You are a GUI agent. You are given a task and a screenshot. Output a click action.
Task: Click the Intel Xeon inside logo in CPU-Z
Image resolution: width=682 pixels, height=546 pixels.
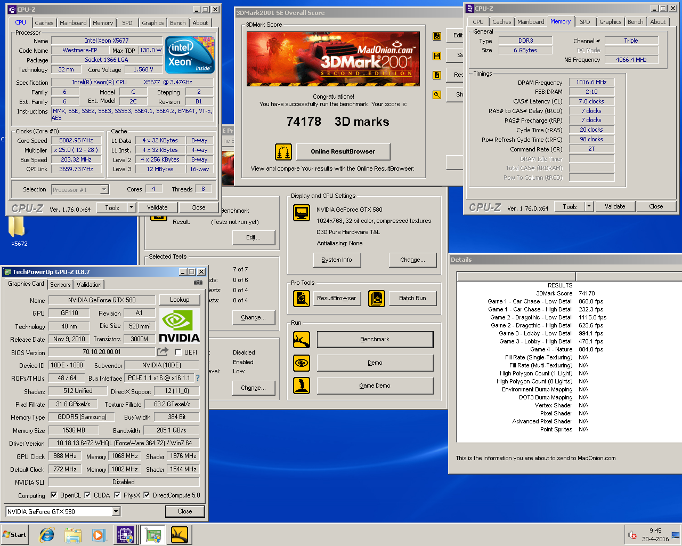190,54
